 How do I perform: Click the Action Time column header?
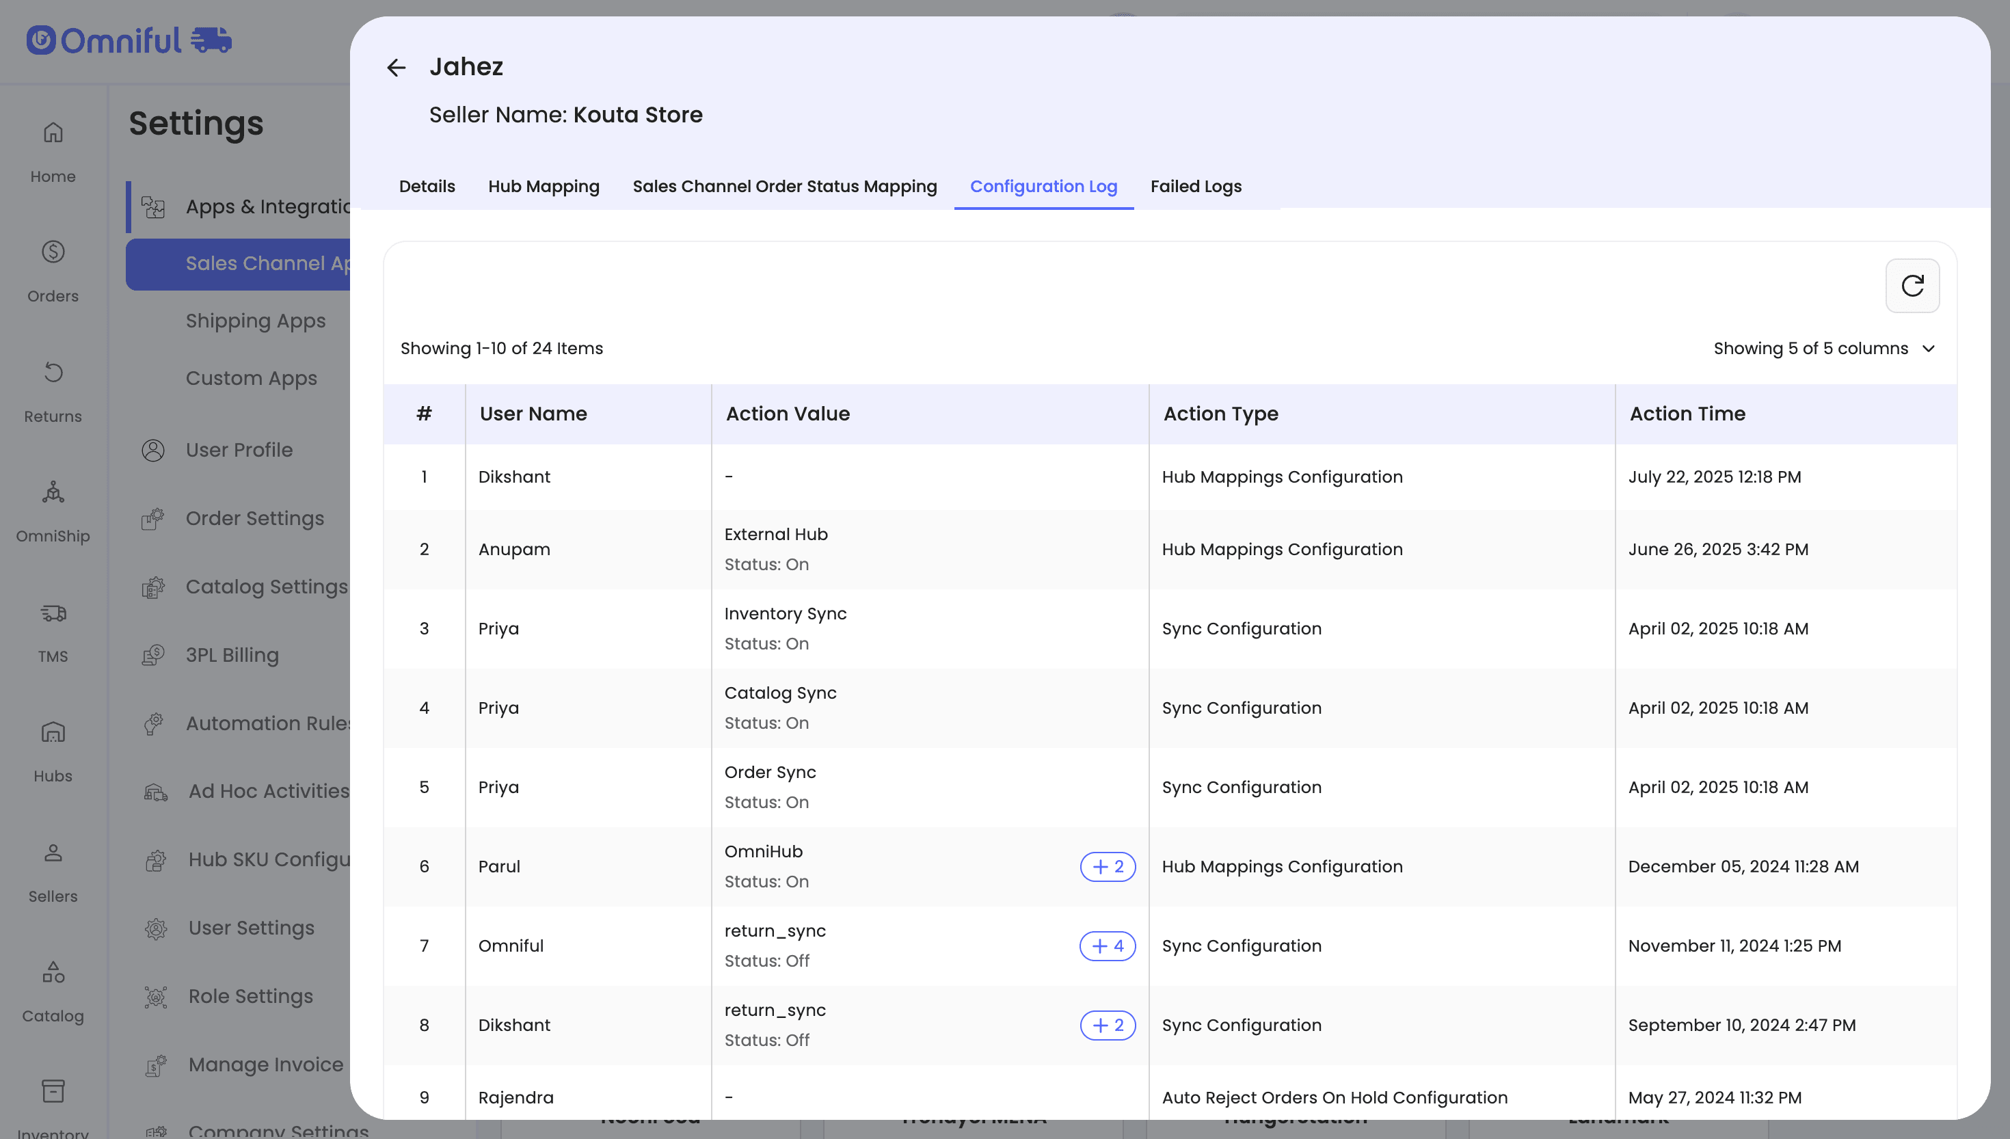pos(1687,414)
